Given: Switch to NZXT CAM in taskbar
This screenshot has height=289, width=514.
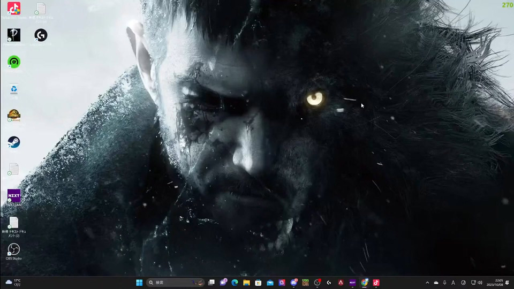Looking at the screenshot, I should click(353, 283).
